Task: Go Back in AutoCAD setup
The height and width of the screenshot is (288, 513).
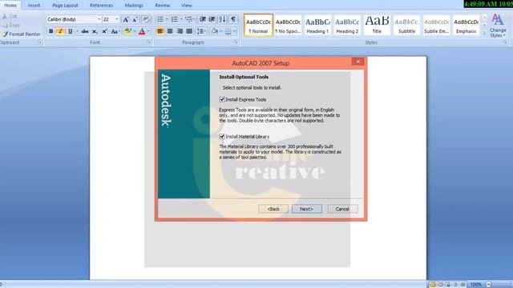Action: coord(273,209)
